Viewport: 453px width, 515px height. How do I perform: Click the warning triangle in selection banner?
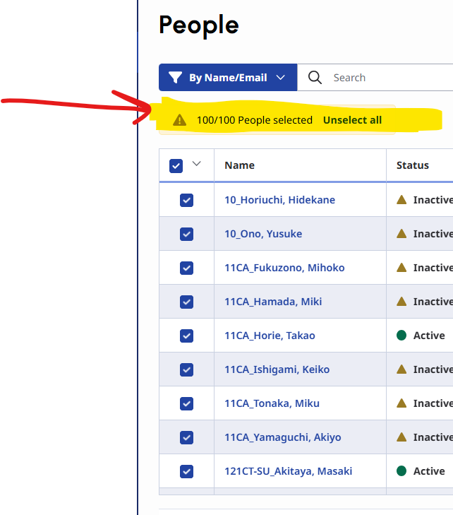click(x=179, y=120)
